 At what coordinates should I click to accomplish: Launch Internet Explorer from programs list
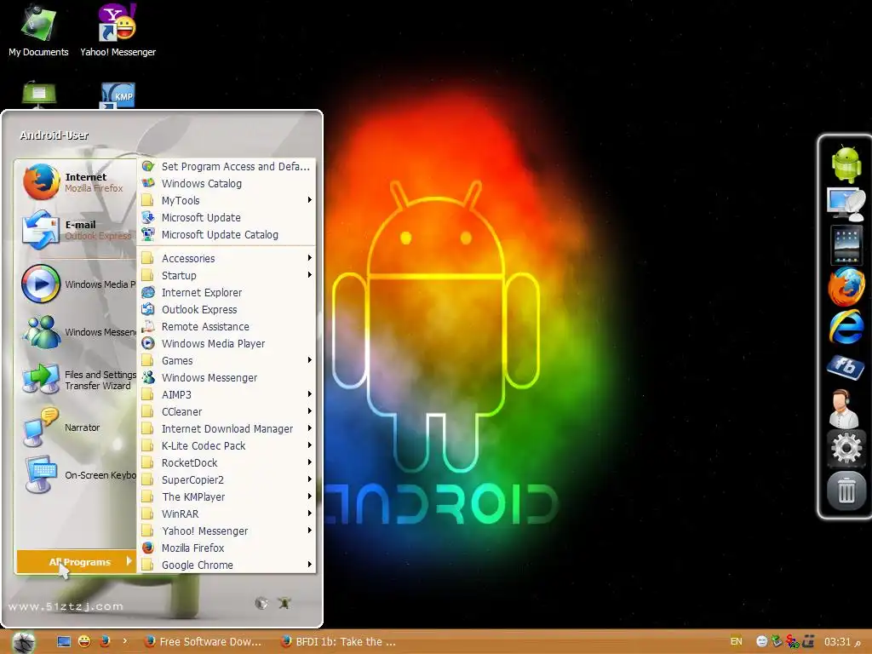pos(227,293)
